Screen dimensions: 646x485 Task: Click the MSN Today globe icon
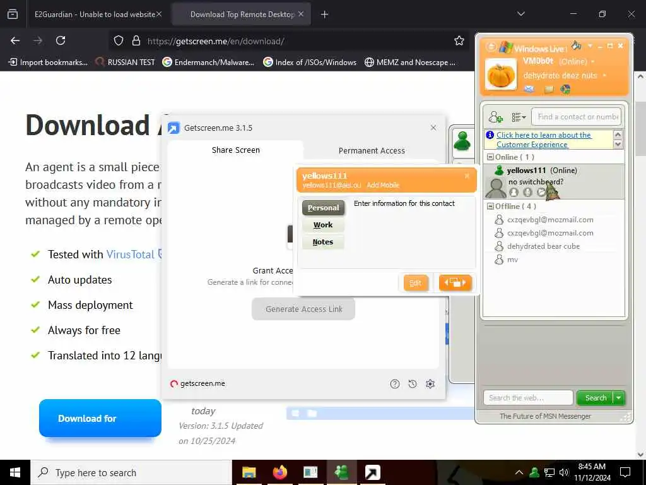pos(565,89)
